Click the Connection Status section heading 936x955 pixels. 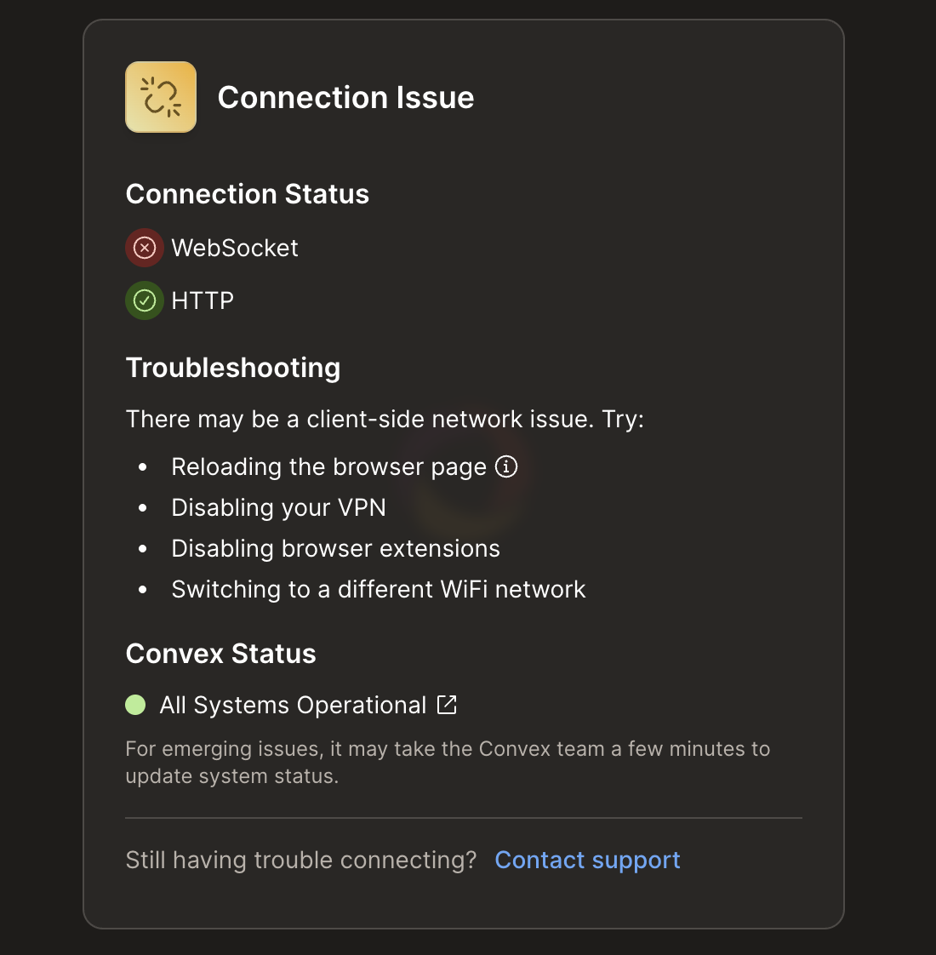[x=247, y=194]
